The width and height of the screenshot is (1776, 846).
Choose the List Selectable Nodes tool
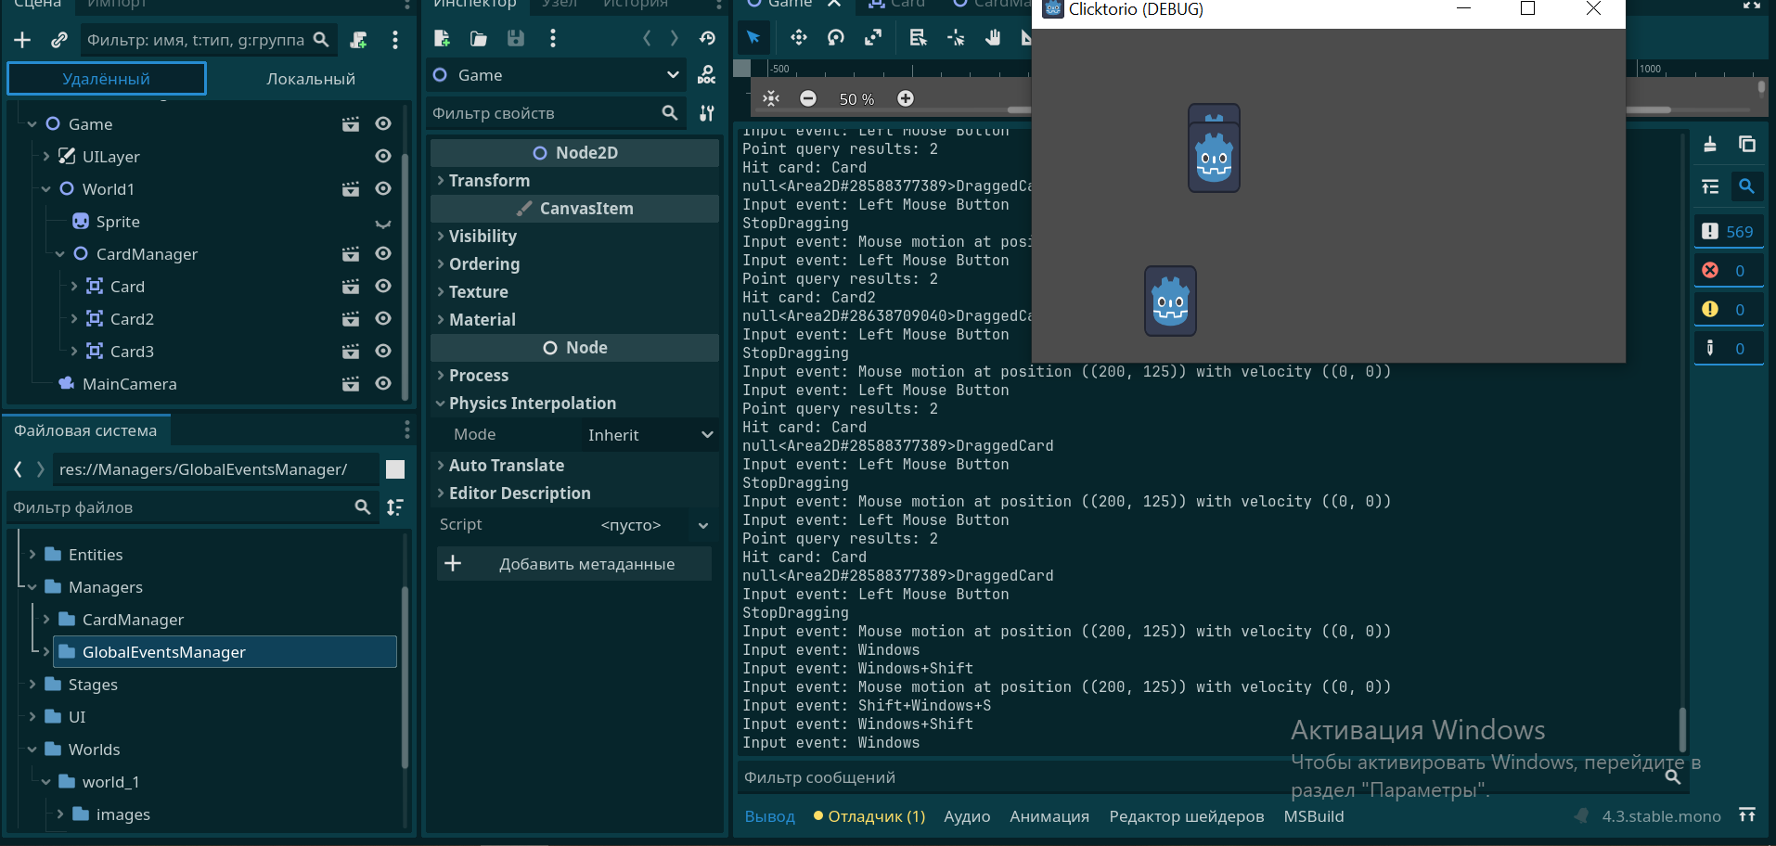918,38
